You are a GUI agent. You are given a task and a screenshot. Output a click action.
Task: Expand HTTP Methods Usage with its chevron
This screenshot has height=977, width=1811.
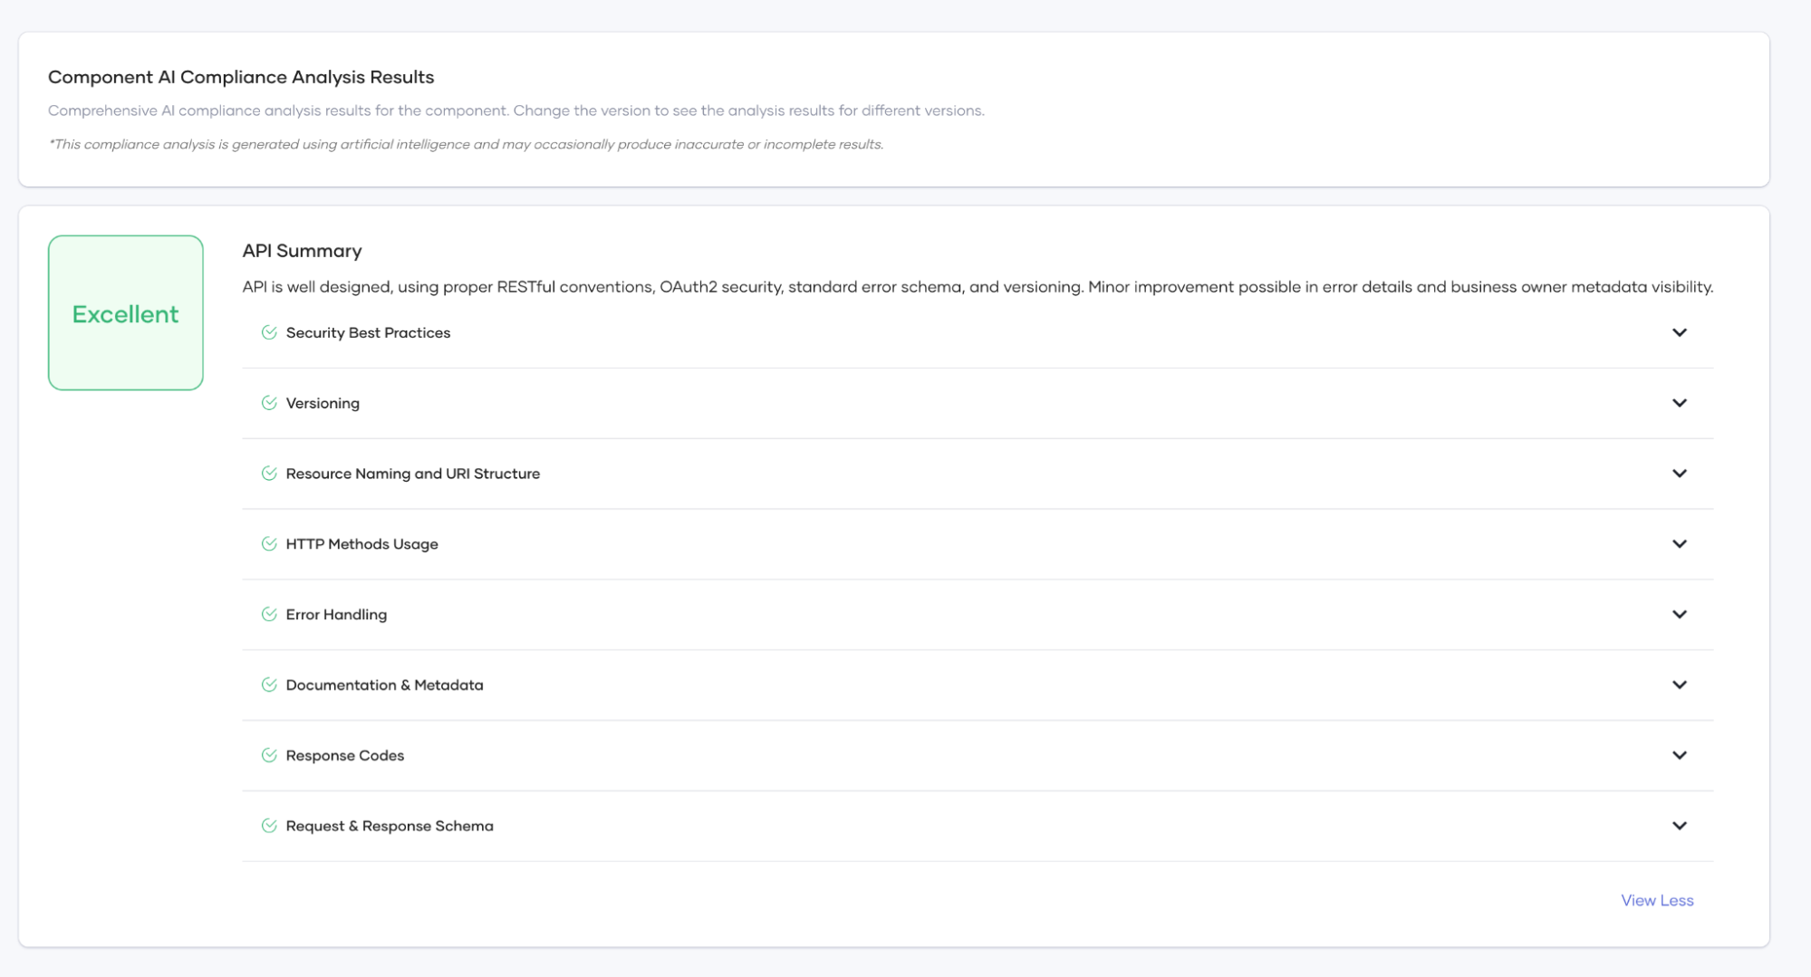1679,544
